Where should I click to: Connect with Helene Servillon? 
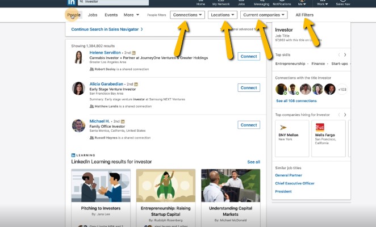[x=249, y=56]
